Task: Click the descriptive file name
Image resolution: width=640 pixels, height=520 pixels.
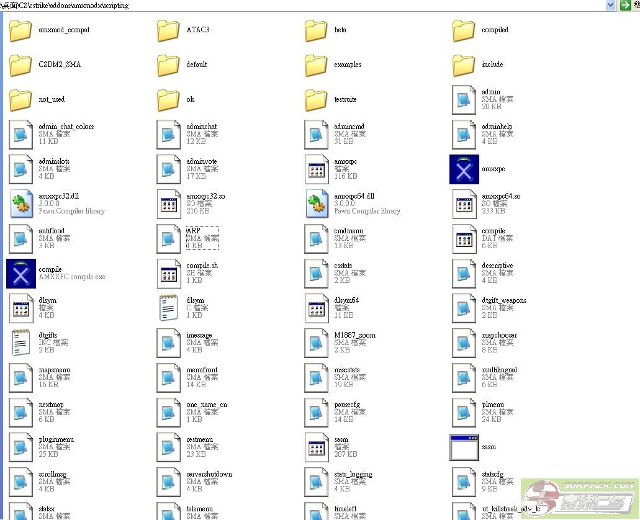Action: (x=497, y=266)
